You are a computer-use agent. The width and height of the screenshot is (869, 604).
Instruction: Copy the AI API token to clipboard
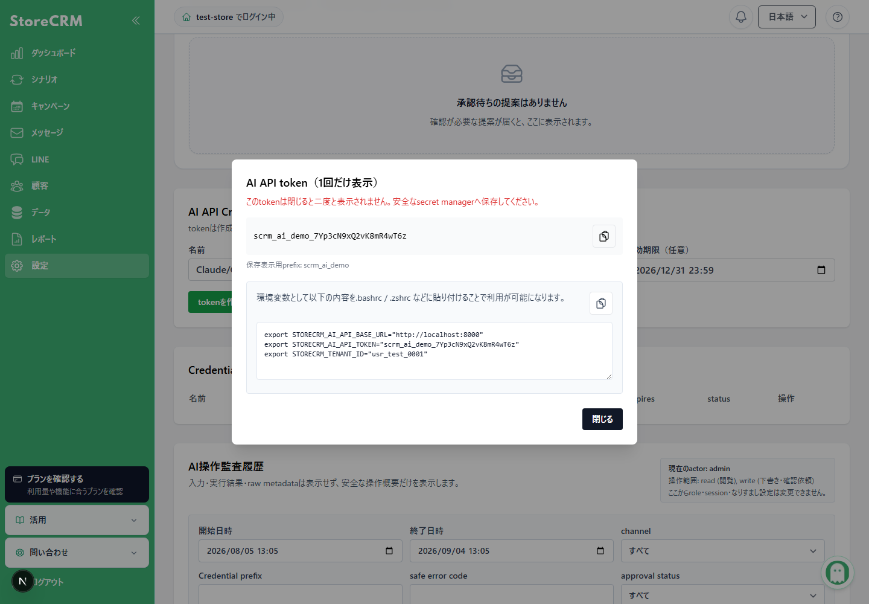pyautogui.click(x=604, y=236)
